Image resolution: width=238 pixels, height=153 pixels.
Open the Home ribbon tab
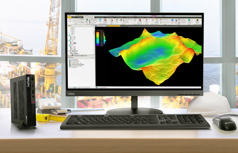[74, 17]
